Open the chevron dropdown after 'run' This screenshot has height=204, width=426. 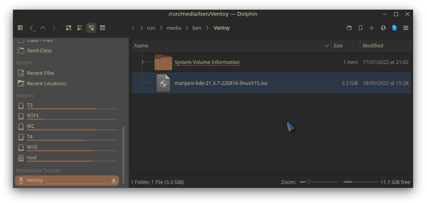pyautogui.click(x=161, y=28)
